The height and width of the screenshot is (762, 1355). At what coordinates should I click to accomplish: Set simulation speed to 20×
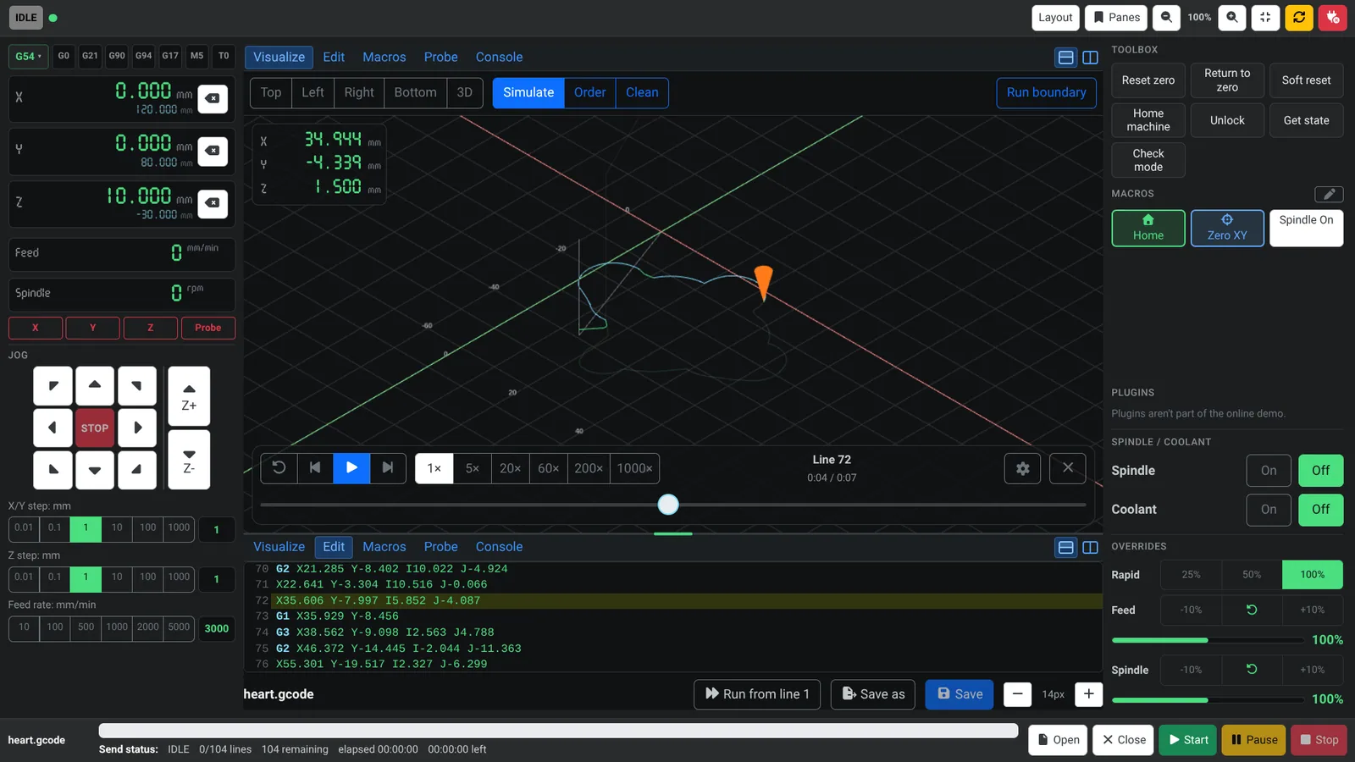pyautogui.click(x=510, y=468)
